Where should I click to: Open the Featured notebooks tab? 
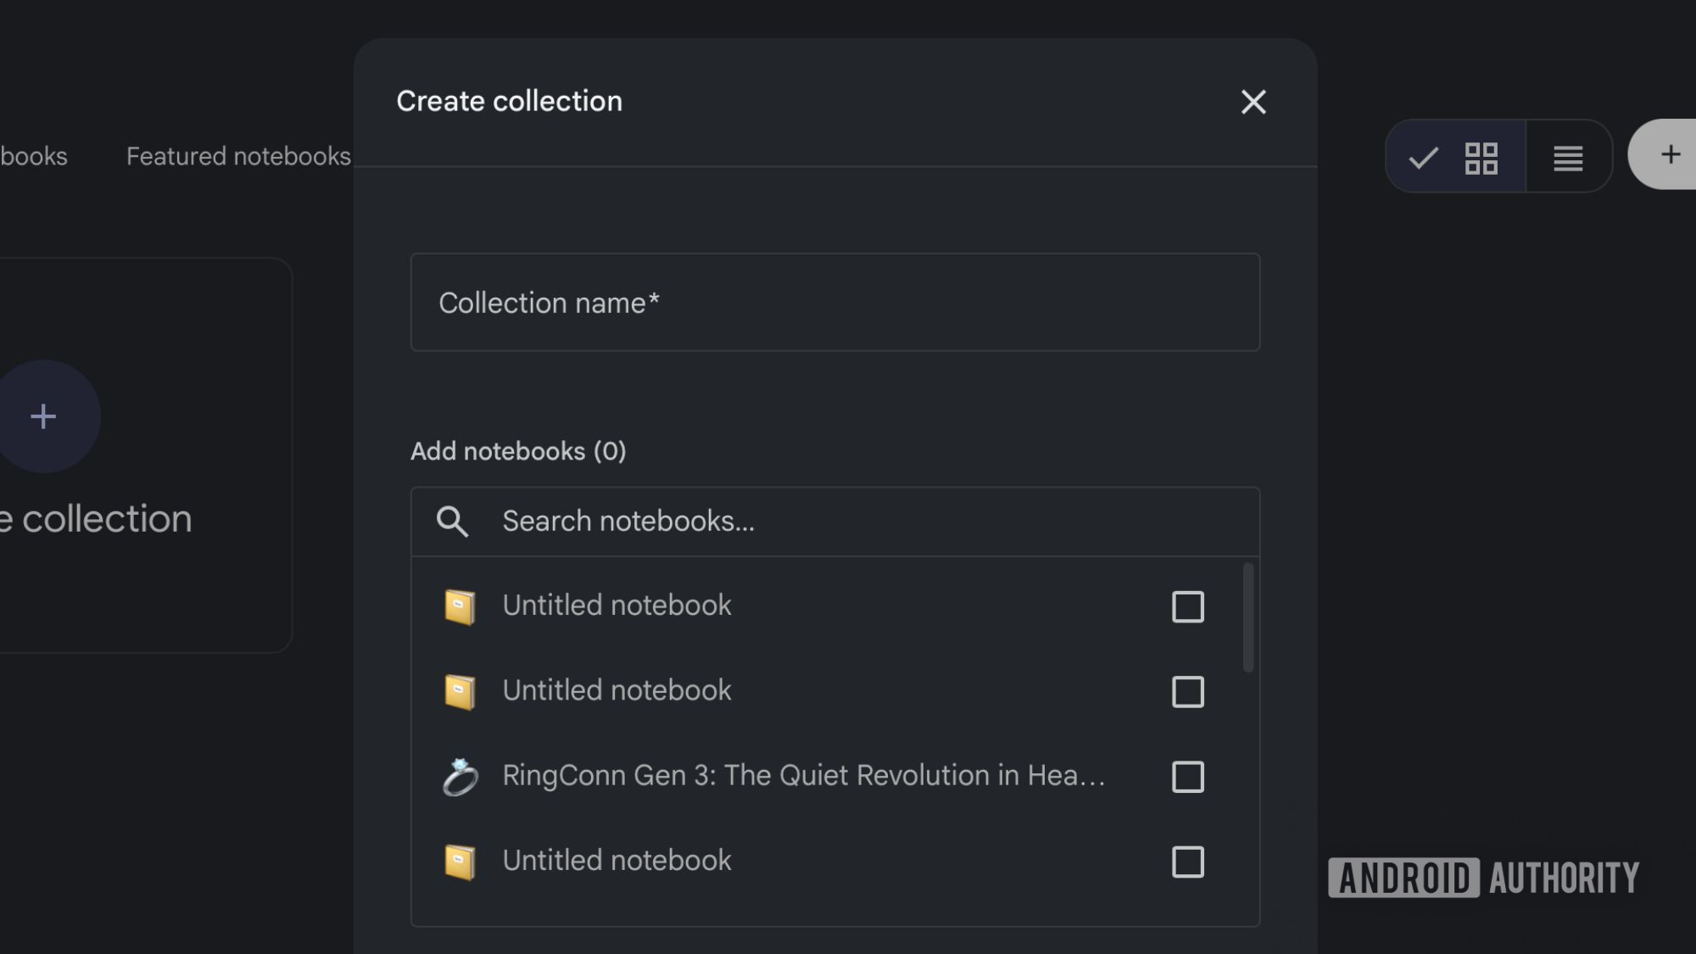tap(238, 156)
